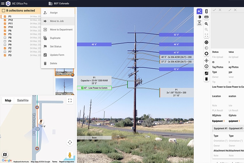Fit photo to screen with expand arrows
This screenshot has height=163, width=244.
(x=206, y=35)
